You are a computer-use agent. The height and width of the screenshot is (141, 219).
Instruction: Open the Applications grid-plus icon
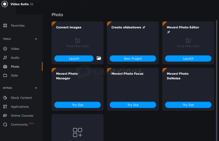5,107
